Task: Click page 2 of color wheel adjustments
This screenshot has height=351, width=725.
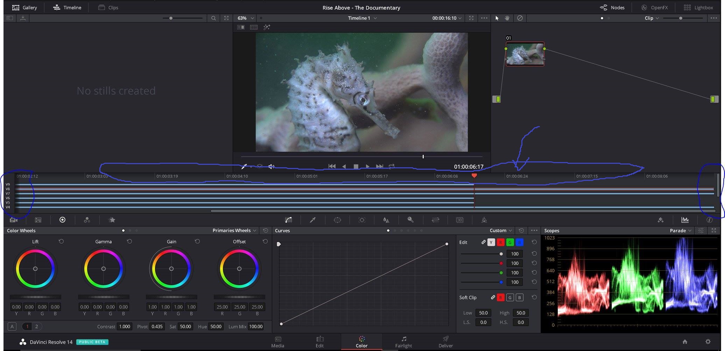Action: (x=36, y=327)
